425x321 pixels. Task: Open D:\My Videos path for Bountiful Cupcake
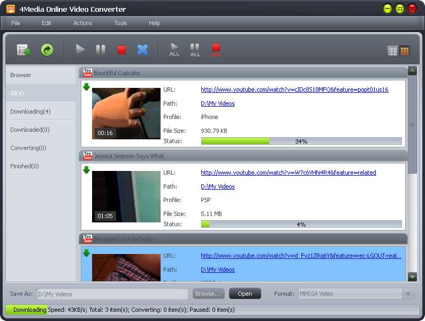coord(218,103)
